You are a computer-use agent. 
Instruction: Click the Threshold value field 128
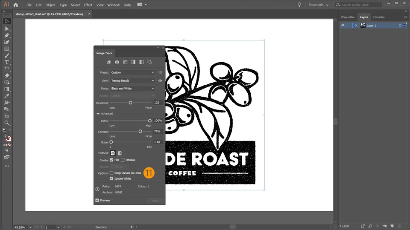[x=158, y=103]
